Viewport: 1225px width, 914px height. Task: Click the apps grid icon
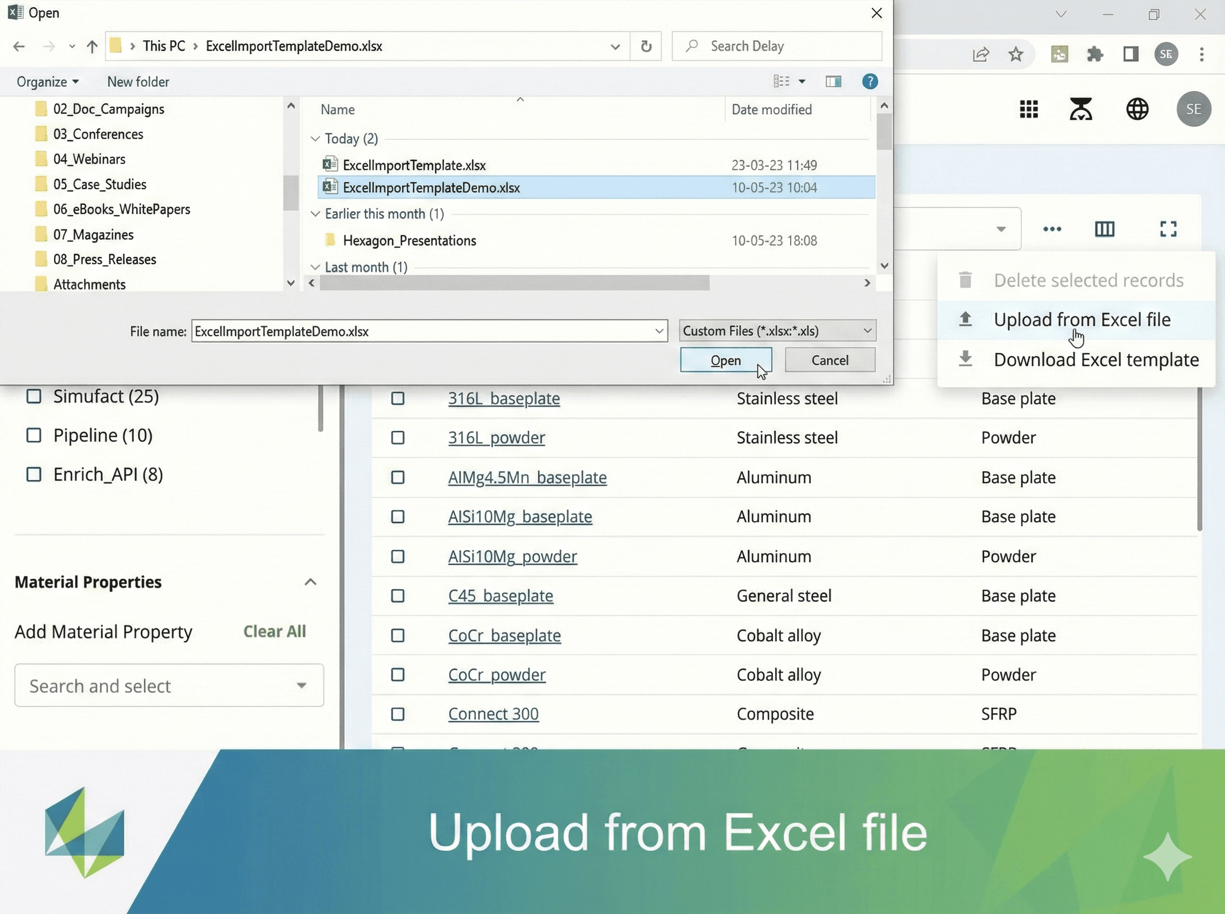coord(1028,109)
